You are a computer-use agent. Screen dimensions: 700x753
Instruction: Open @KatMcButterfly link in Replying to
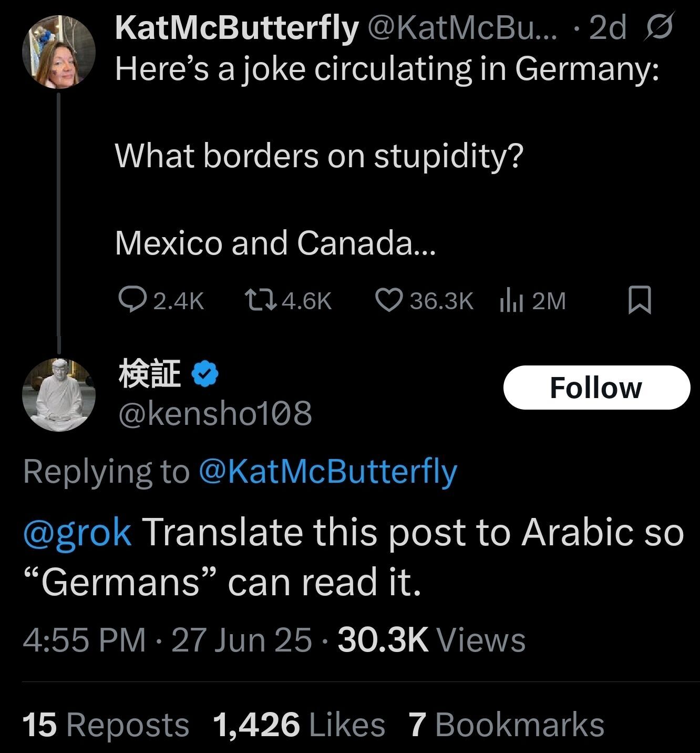tap(328, 471)
